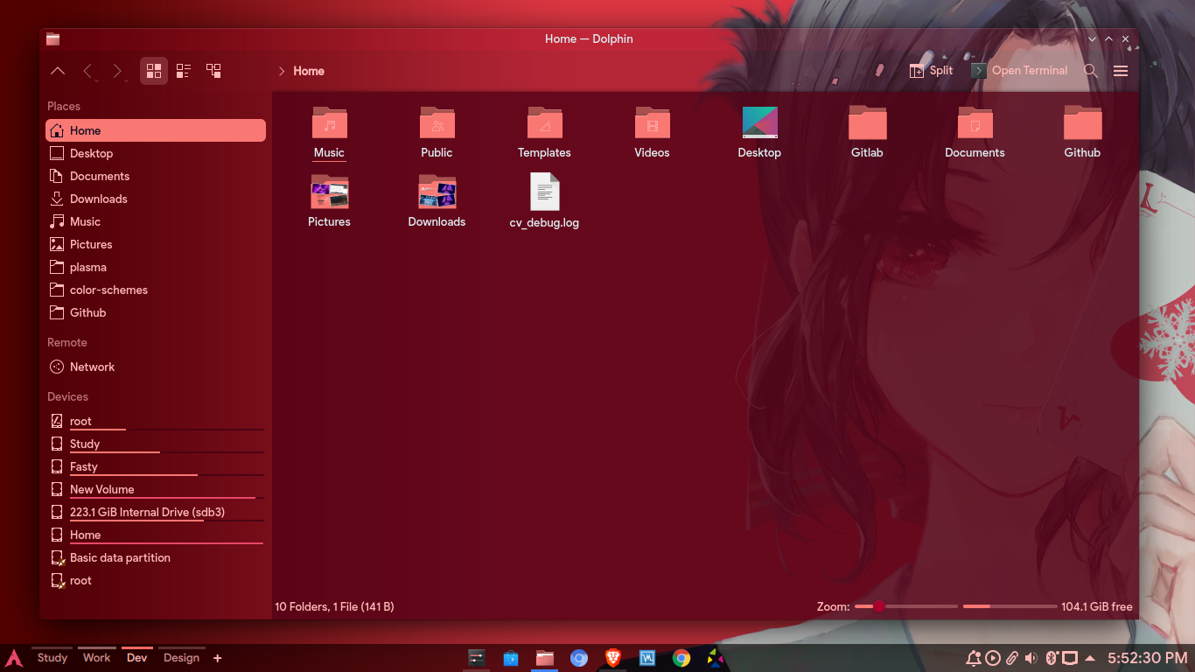Image resolution: width=1195 pixels, height=672 pixels.
Task: Open the notifications bell in system tray
Action: coord(974,658)
